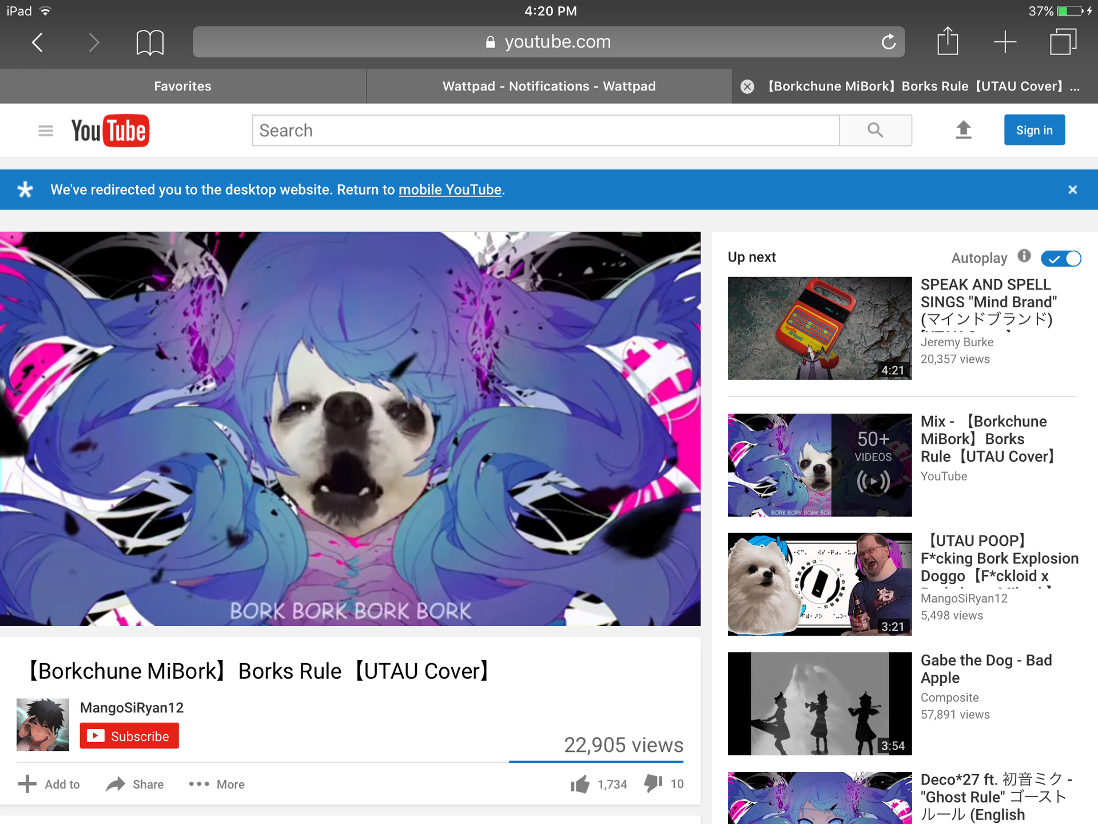Viewport: 1098px width, 824px height.
Task: Switch to the Favorites tab
Action: 182,86
